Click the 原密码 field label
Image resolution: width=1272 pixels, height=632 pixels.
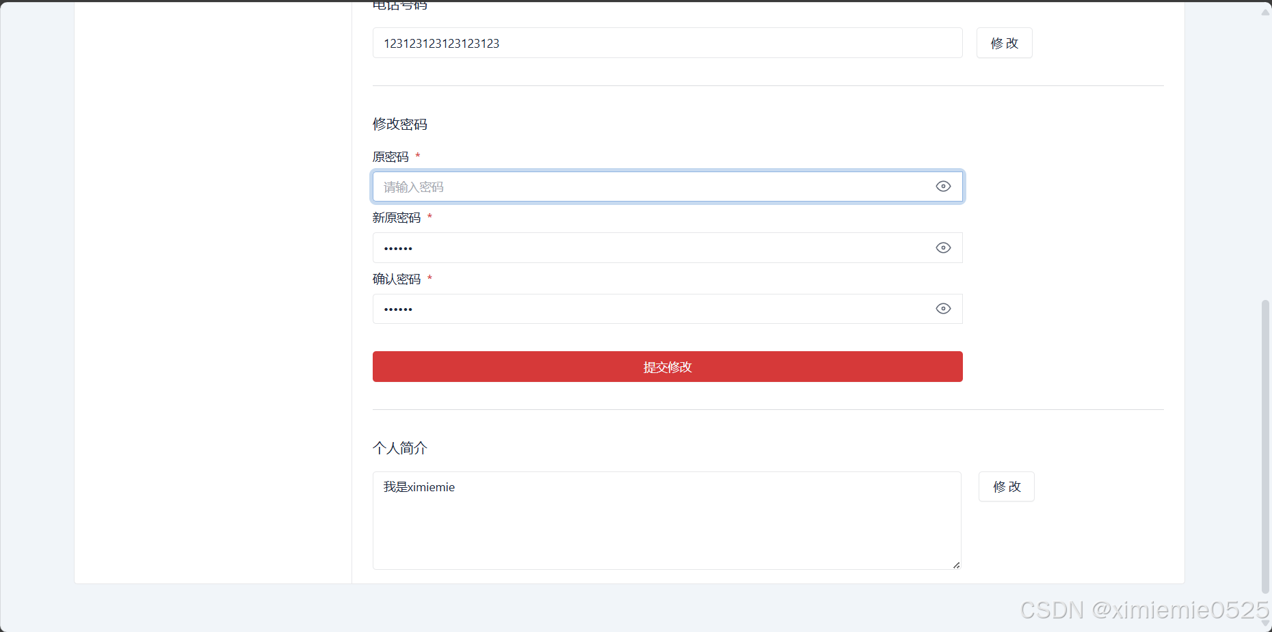pos(390,156)
